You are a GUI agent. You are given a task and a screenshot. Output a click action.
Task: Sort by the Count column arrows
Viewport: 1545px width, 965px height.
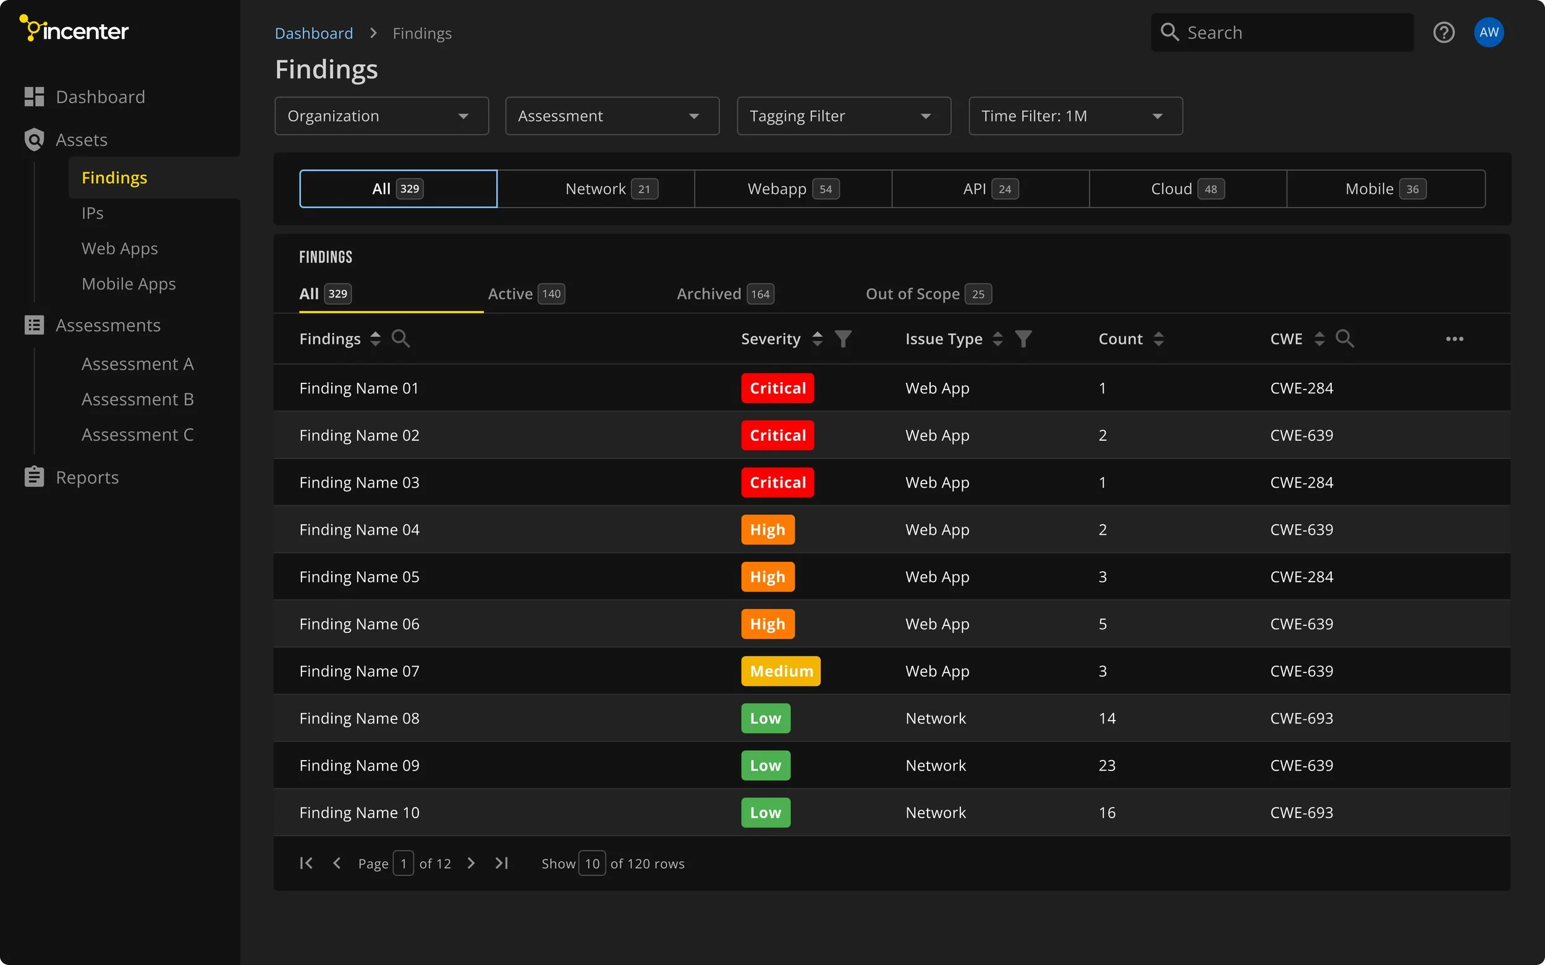coord(1159,339)
